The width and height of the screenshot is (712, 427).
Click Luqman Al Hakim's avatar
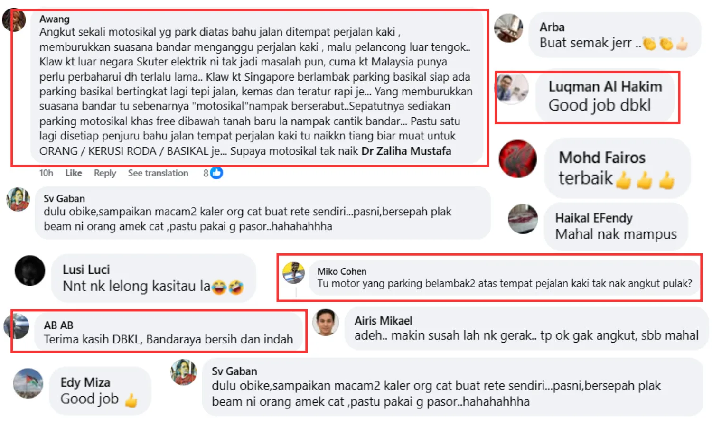point(512,89)
